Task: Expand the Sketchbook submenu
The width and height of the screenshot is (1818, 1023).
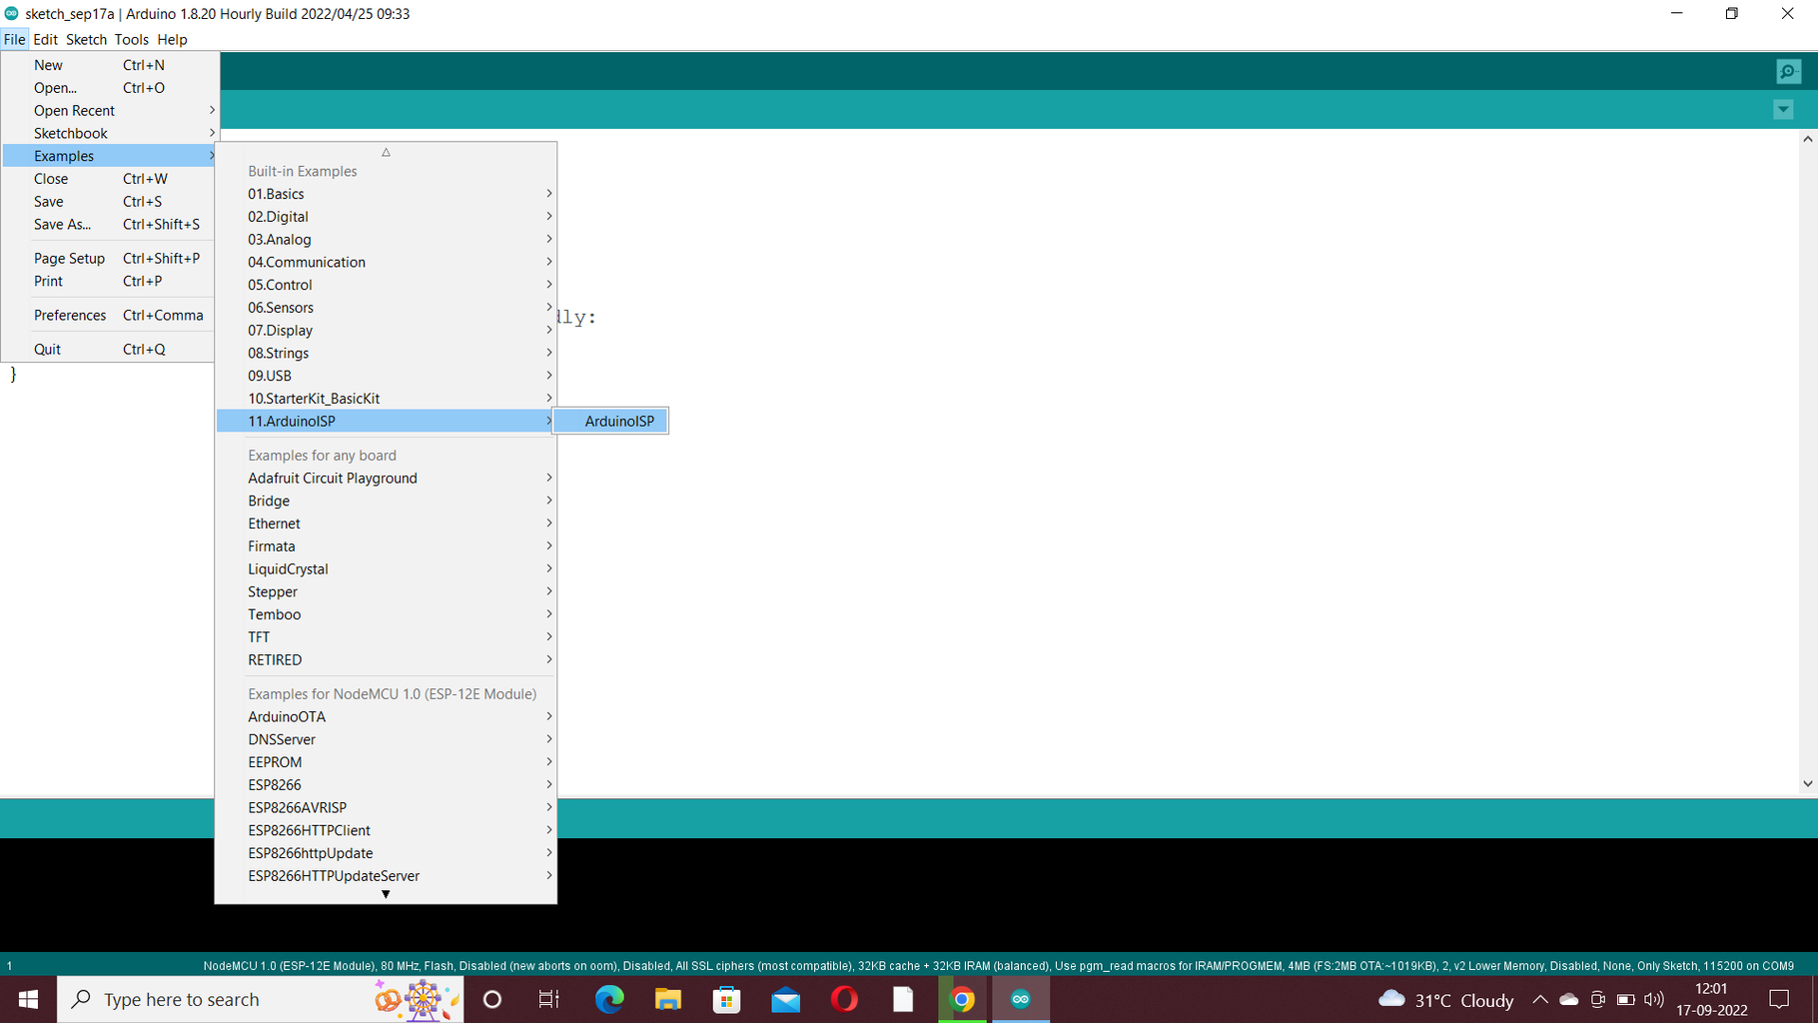Action: [110, 133]
